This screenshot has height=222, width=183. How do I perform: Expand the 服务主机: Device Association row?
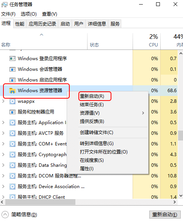[x=3, y=187]
